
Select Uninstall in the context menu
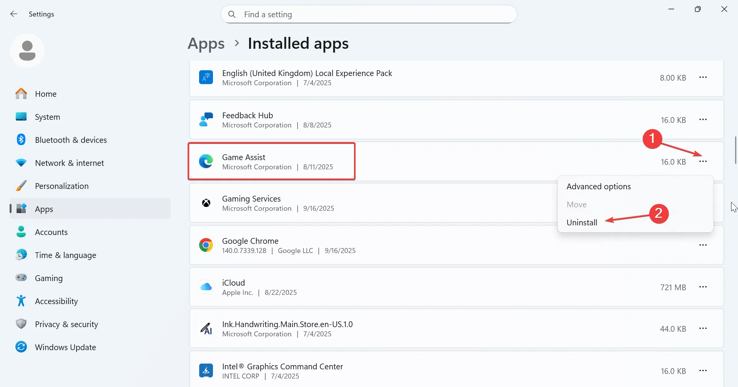click(x=582, y=222)
